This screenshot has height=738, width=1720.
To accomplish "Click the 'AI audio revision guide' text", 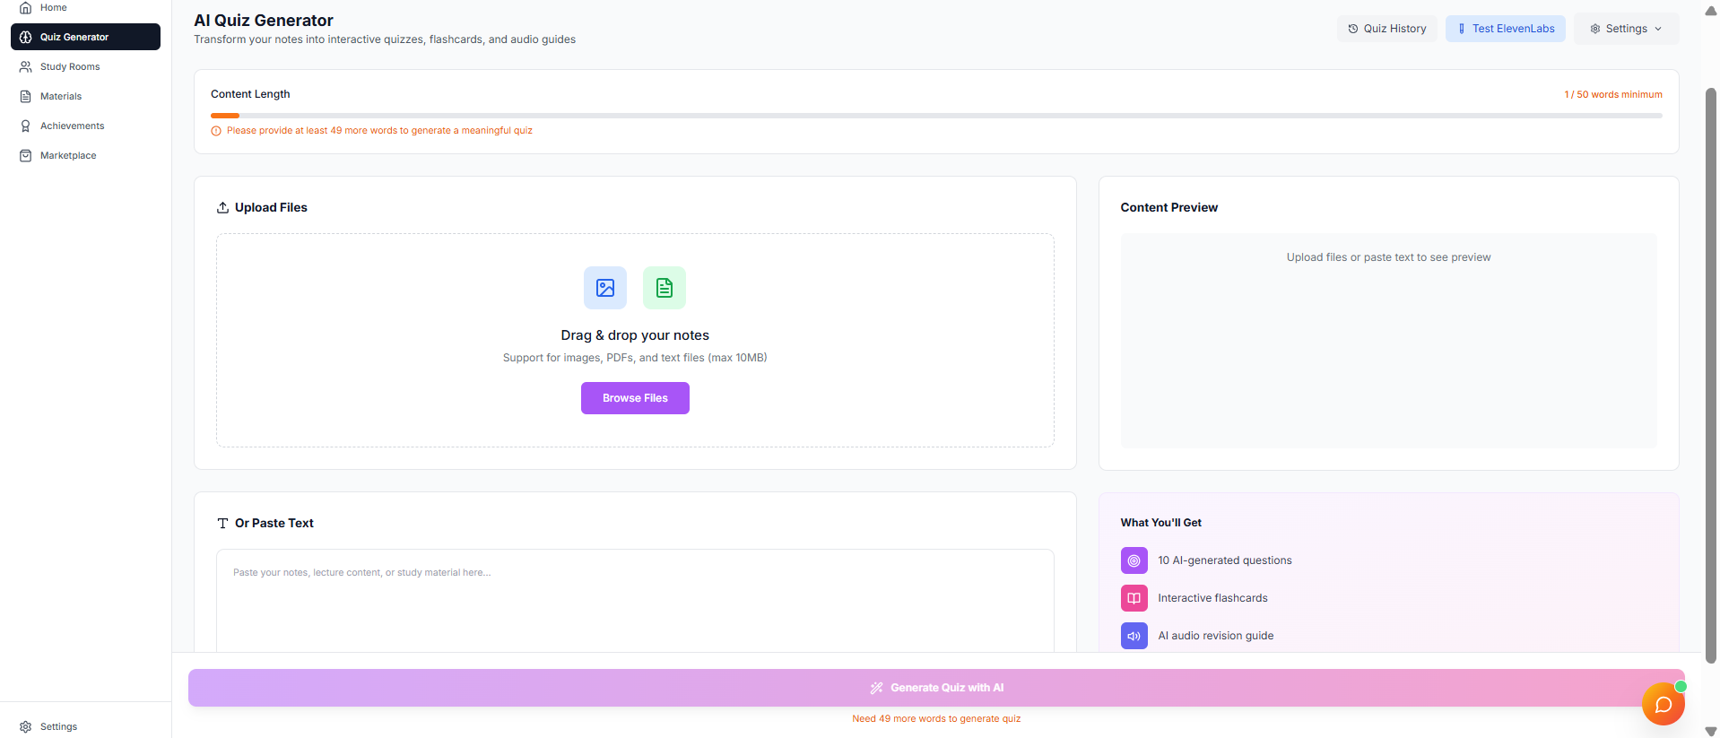I will pyautogui.click(x=1216, y=636).
